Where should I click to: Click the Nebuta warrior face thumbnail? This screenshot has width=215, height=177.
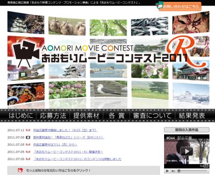pyautogui.click(x=191, y=22)
